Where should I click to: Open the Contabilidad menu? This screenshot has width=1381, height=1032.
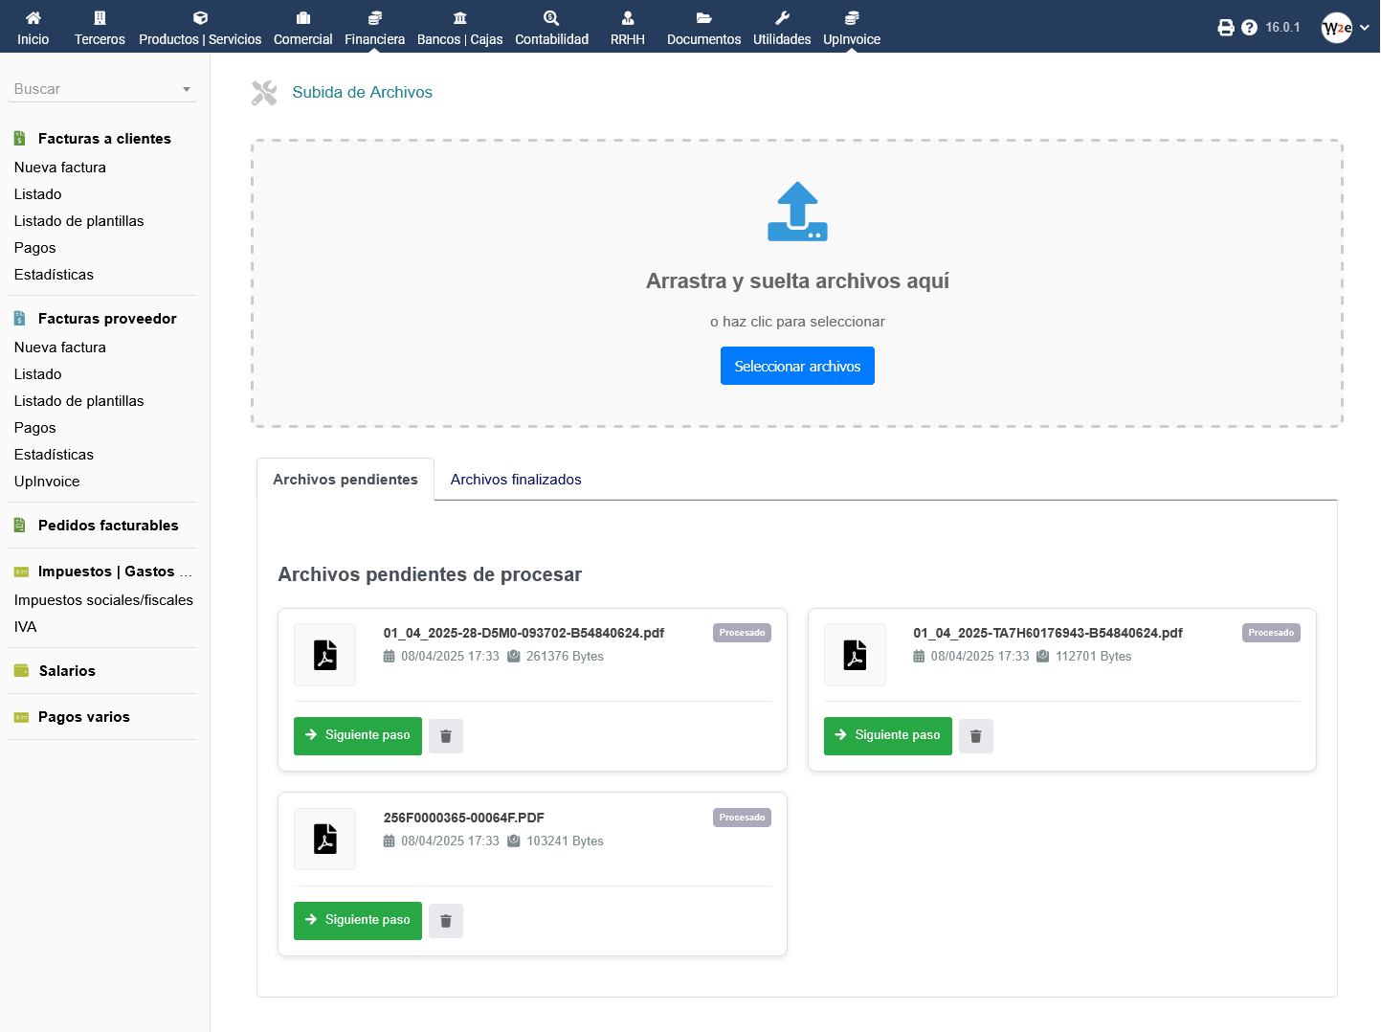552,39
